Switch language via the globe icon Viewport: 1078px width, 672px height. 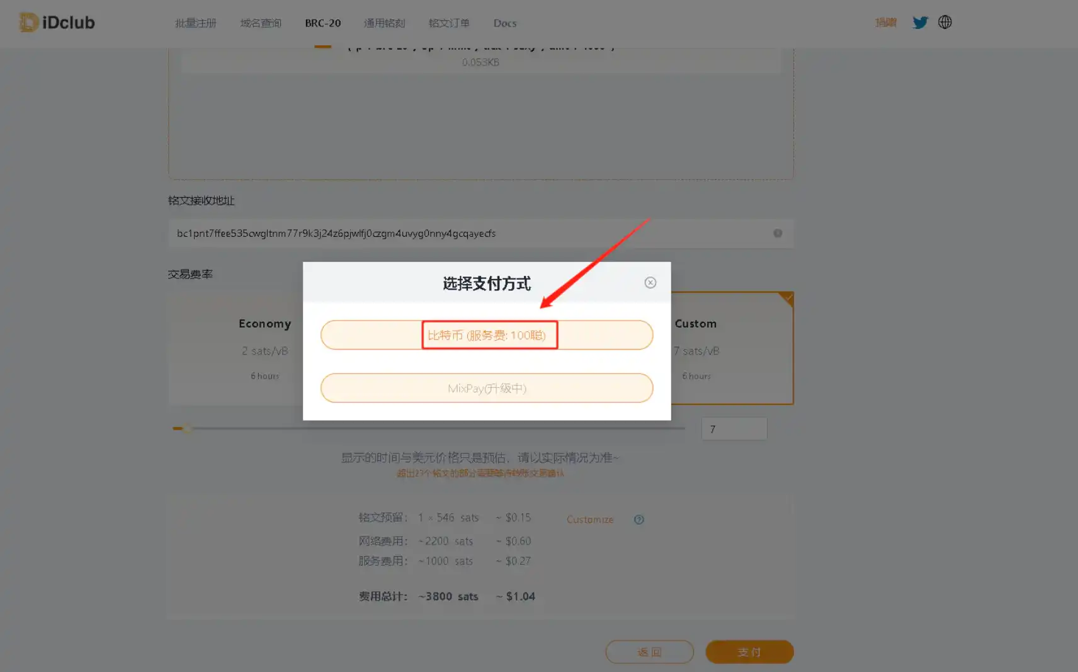coord(945,22)
